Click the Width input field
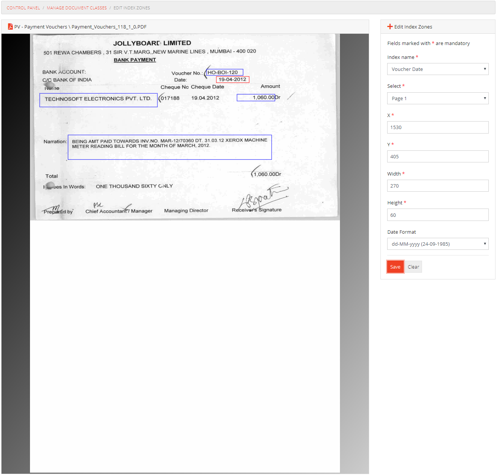Viewport: 497px width, 476px height. click(x=438, y=186)
